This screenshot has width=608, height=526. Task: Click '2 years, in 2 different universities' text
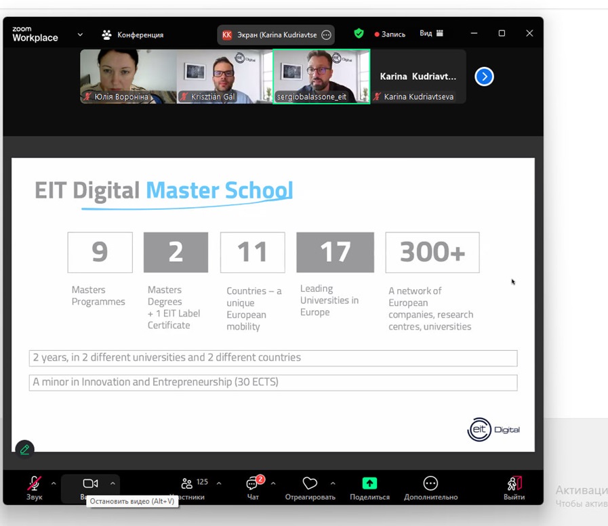point(167,357)
